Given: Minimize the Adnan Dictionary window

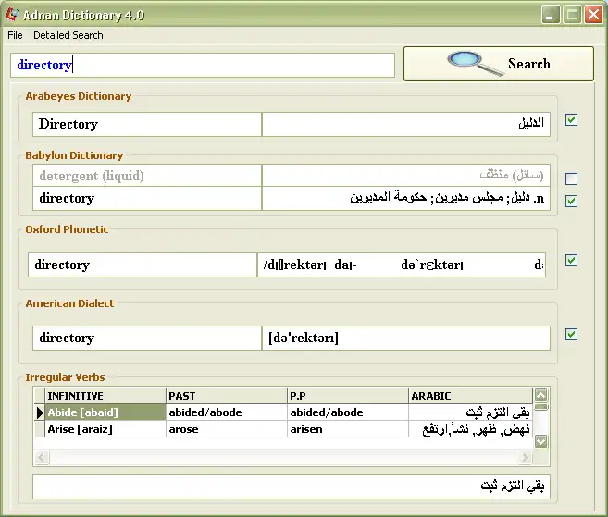Looking at the screenshot, I should tap(551, 15).
